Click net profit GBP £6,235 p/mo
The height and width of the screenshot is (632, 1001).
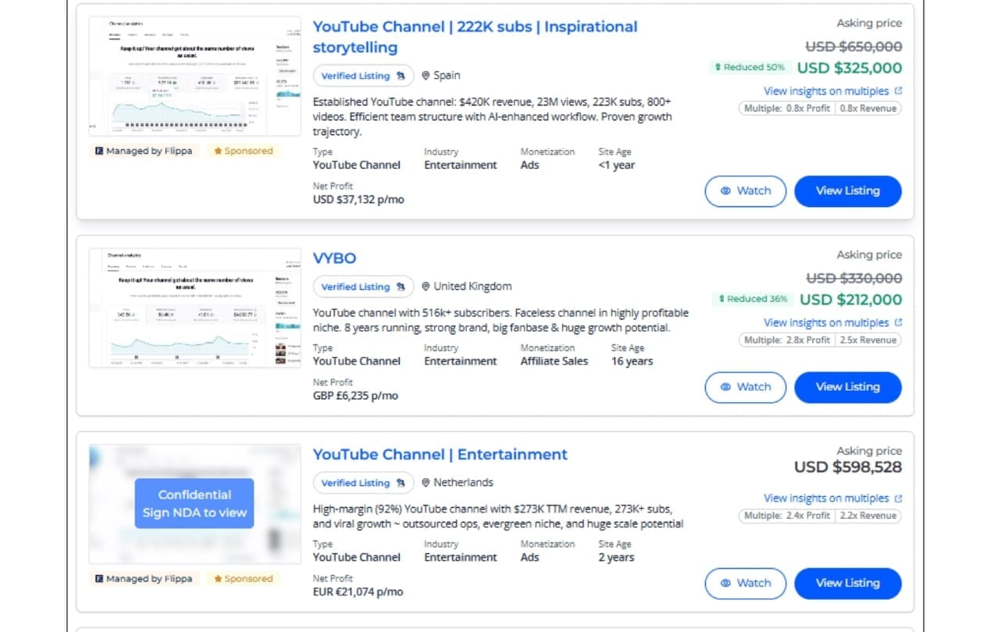click(355, 395)
